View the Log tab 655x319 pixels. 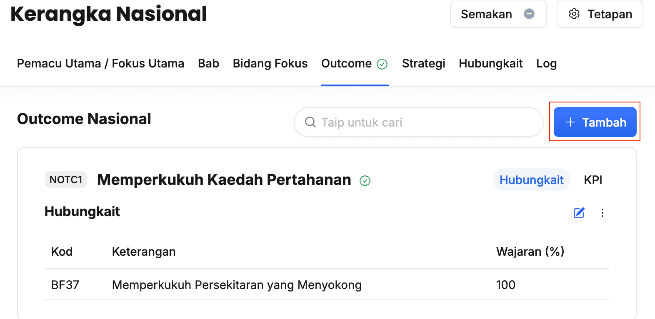(547, 63)
